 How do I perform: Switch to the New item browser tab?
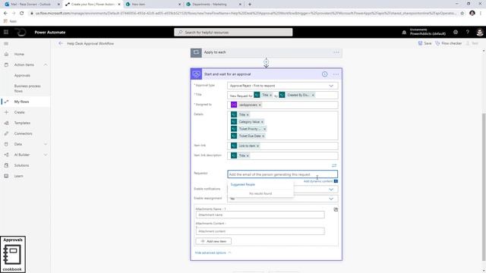pos(153,5)
